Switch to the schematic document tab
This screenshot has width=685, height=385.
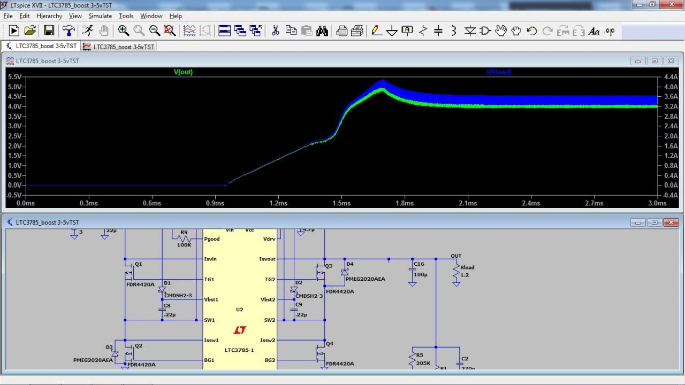pyautogui.click(x=41, y=46)
